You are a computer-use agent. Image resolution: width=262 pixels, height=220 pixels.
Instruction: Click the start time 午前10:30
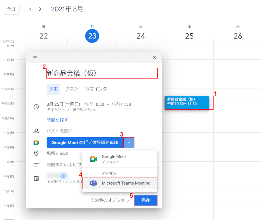tap(95, 104)
